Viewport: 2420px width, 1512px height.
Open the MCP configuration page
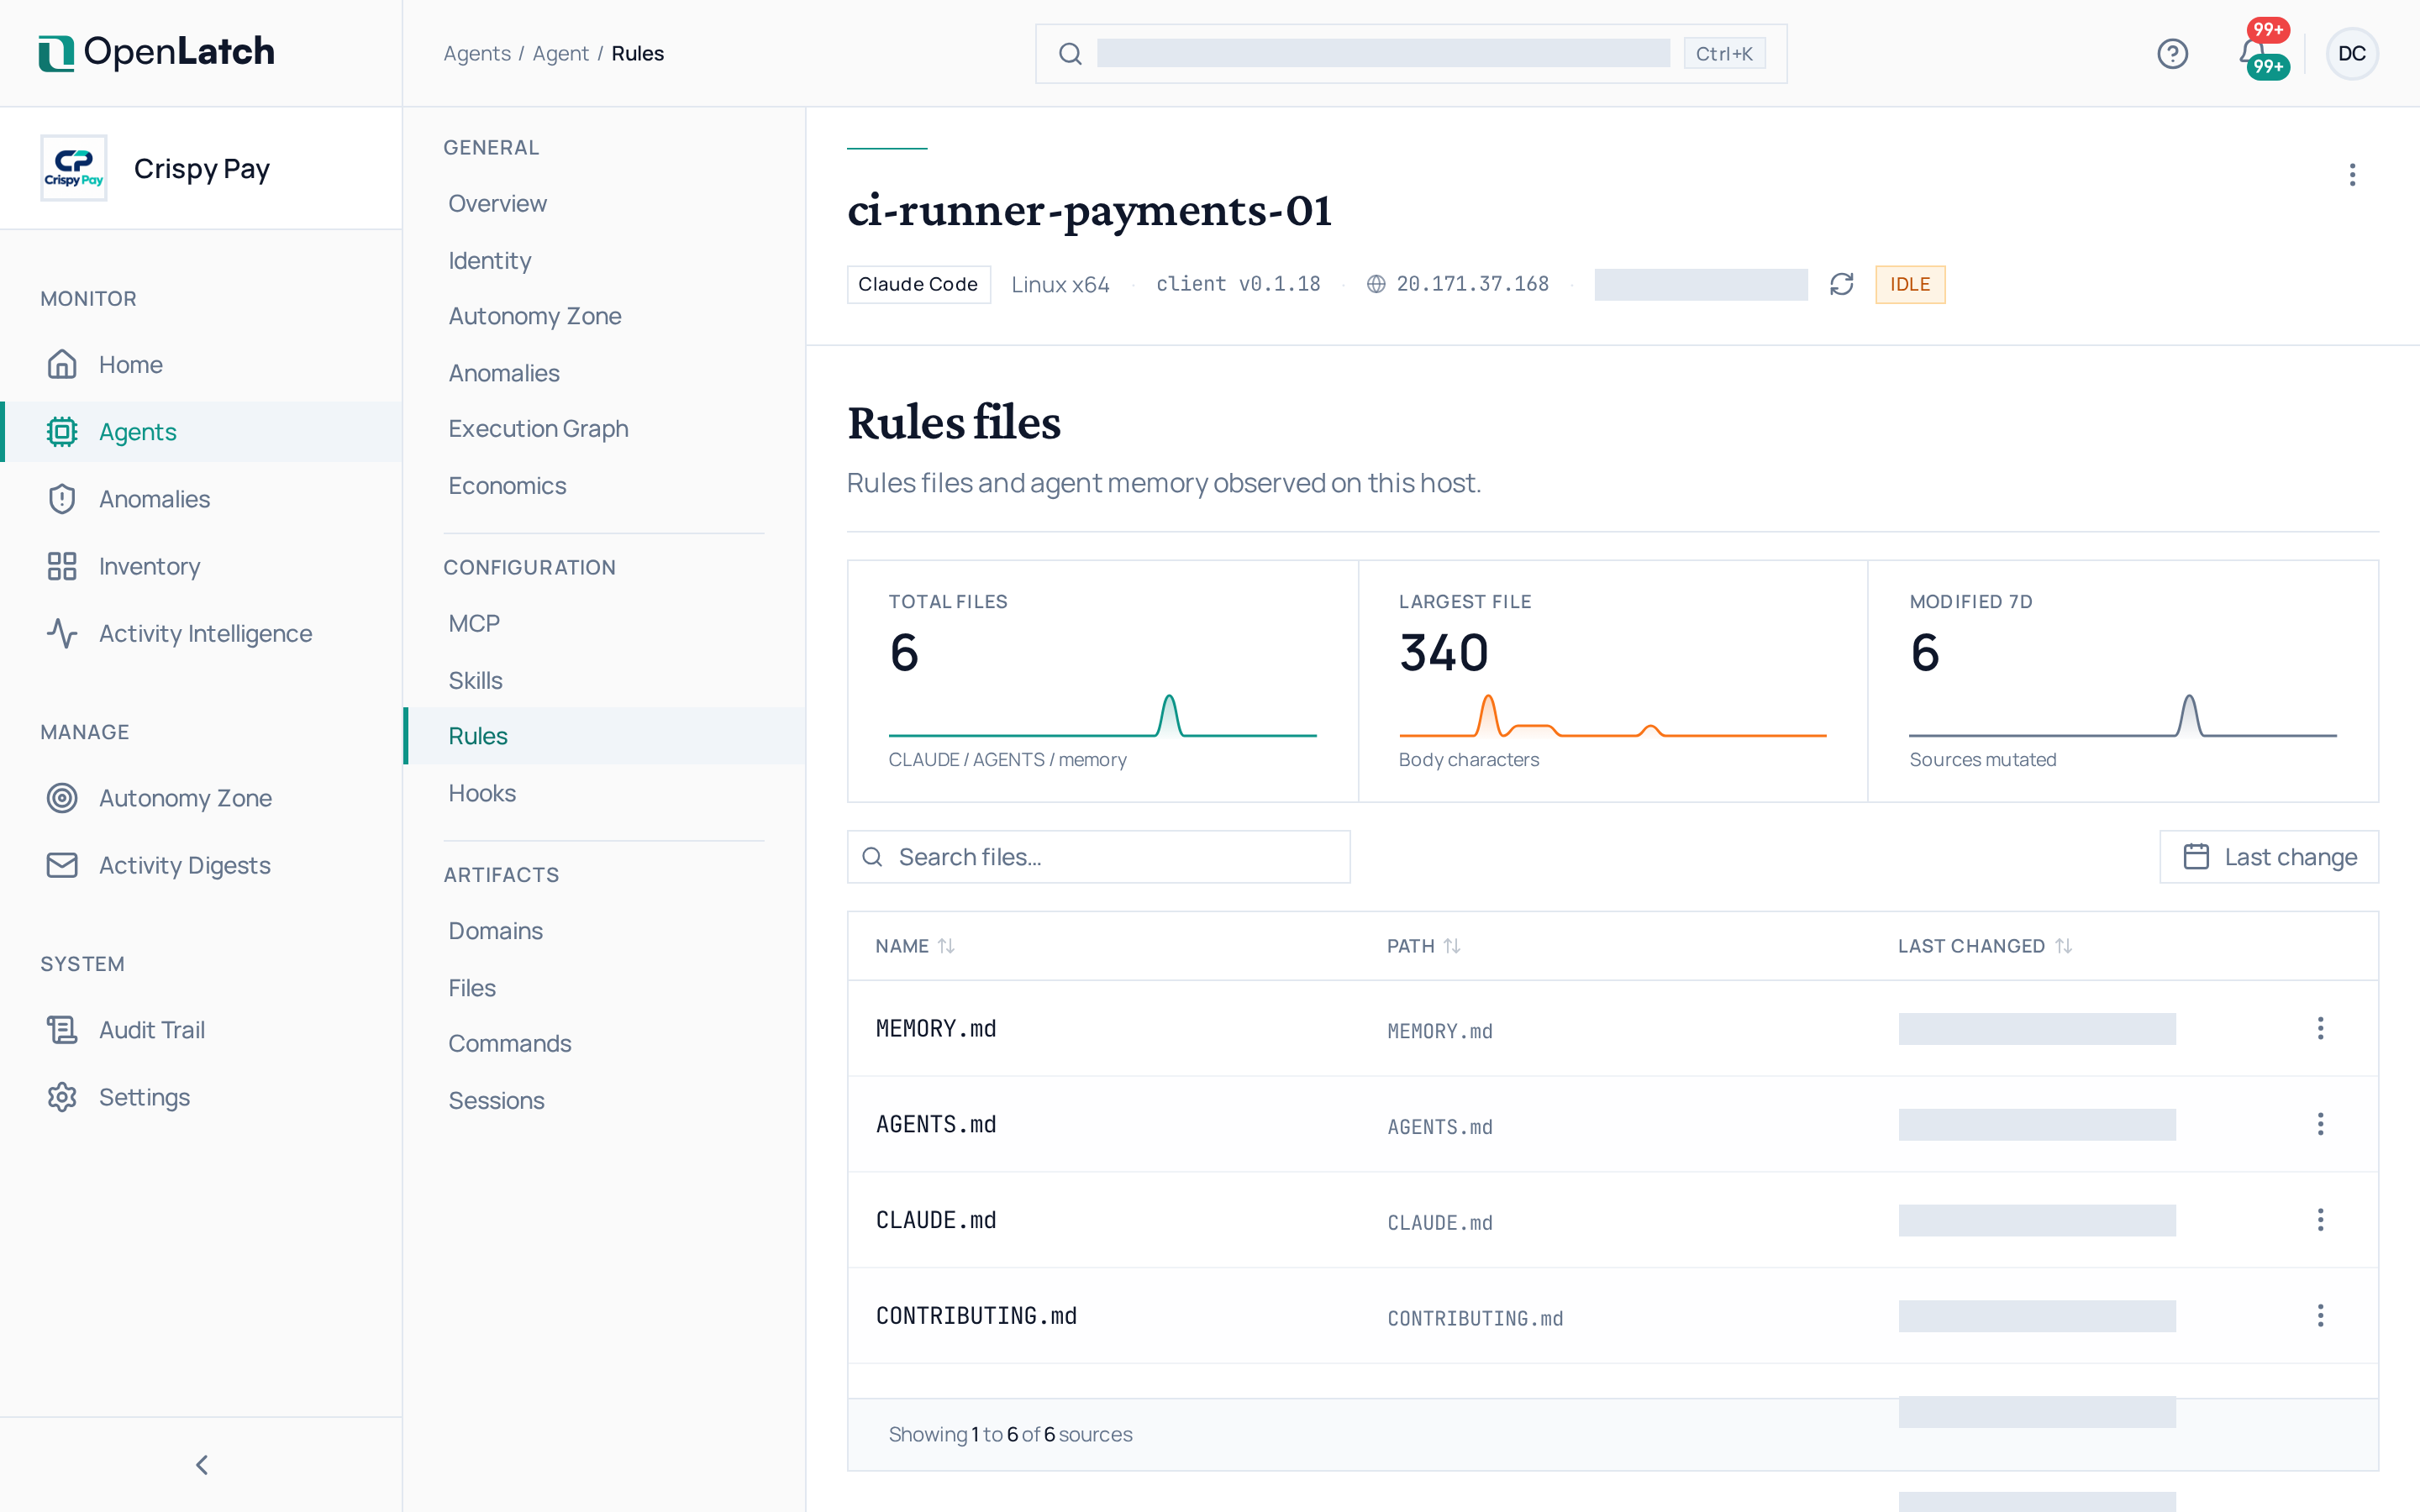coord(604,623)
